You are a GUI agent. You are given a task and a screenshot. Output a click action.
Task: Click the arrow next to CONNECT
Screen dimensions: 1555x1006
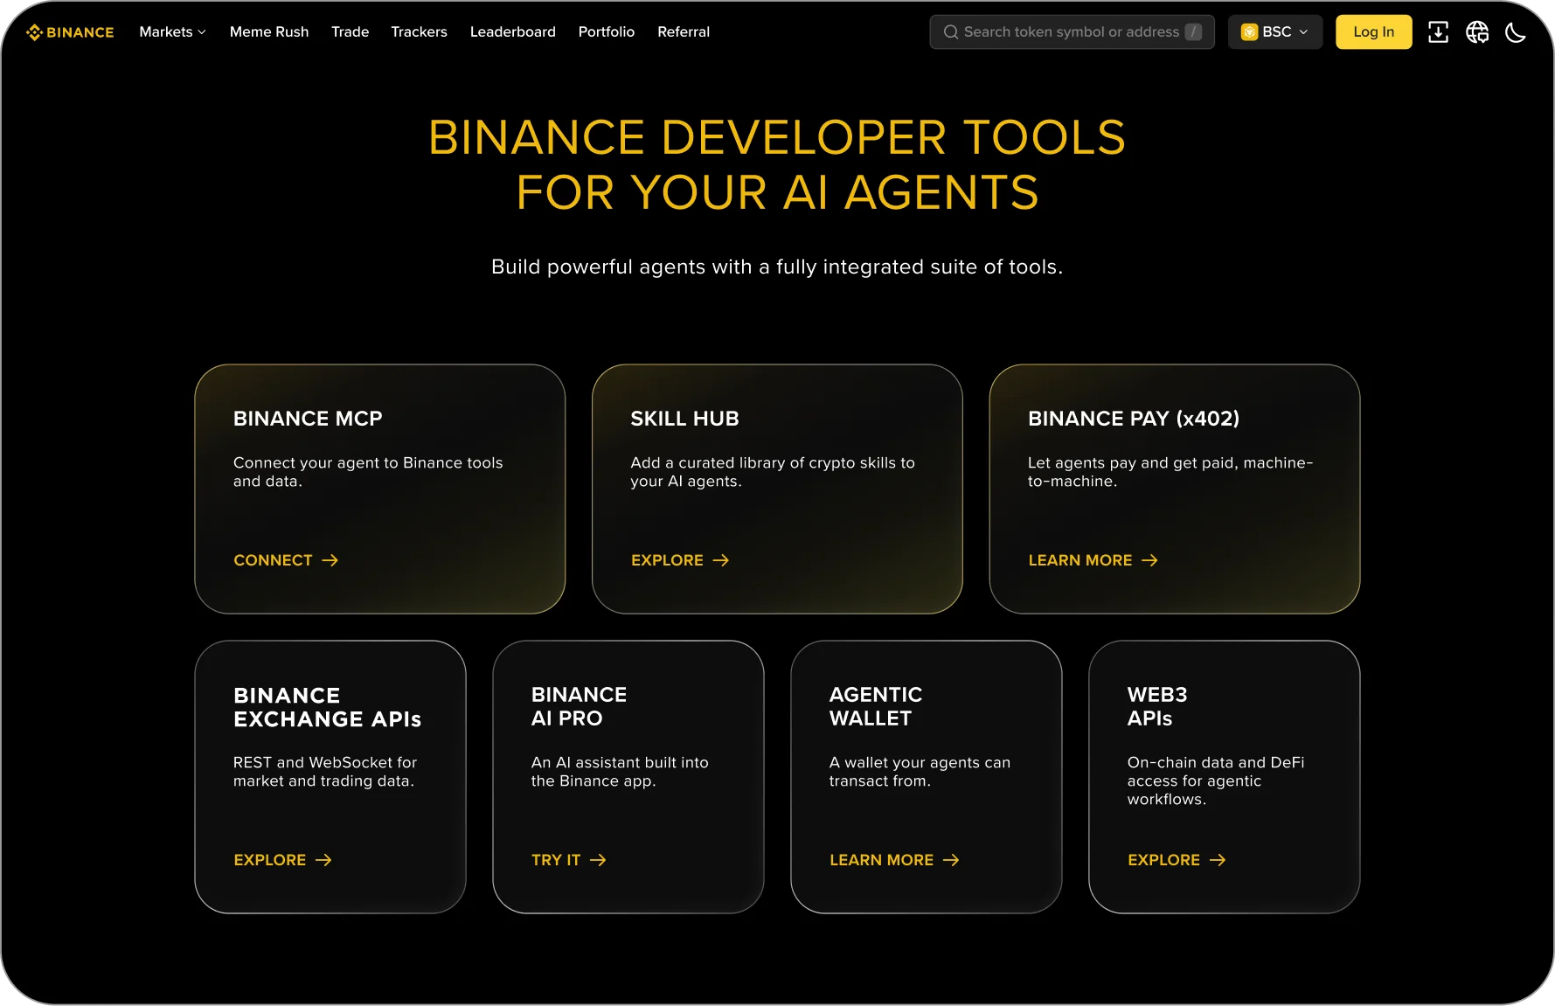[x=330, y=560]
